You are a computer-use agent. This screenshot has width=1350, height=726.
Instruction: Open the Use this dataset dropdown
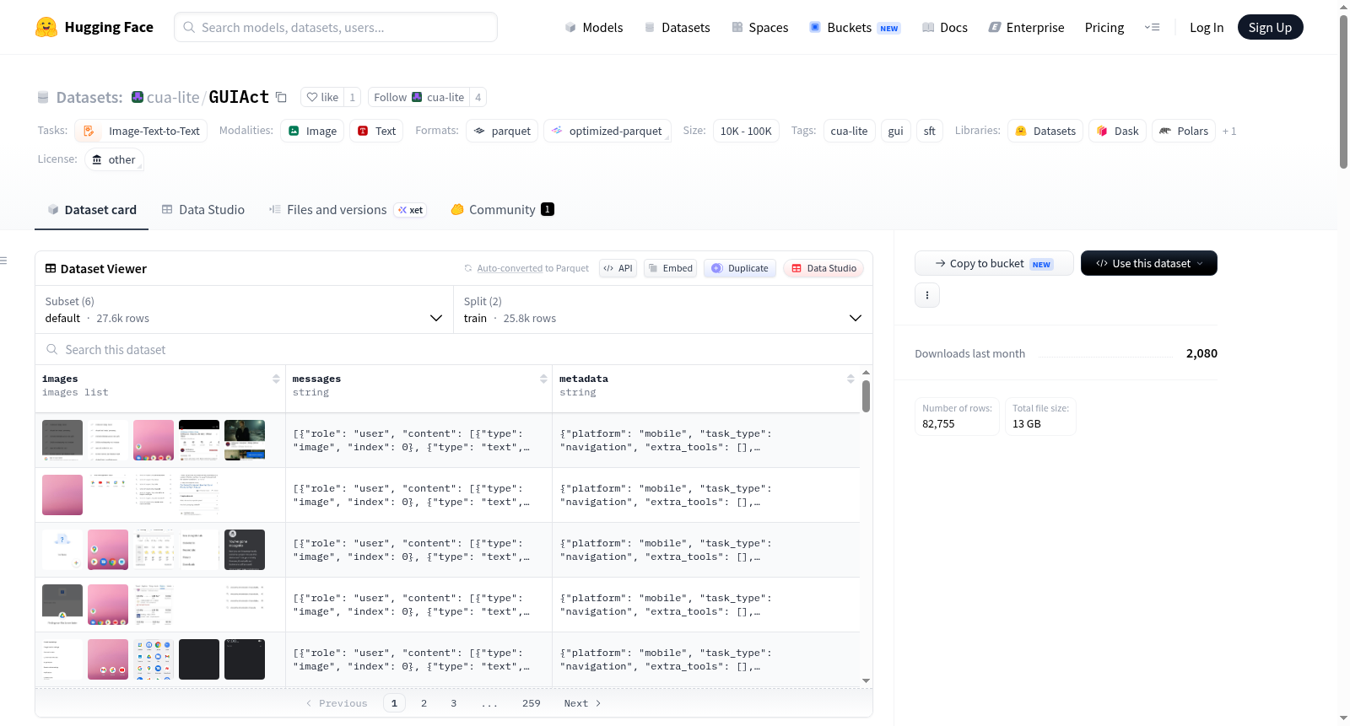click(x=1149, y=263)
